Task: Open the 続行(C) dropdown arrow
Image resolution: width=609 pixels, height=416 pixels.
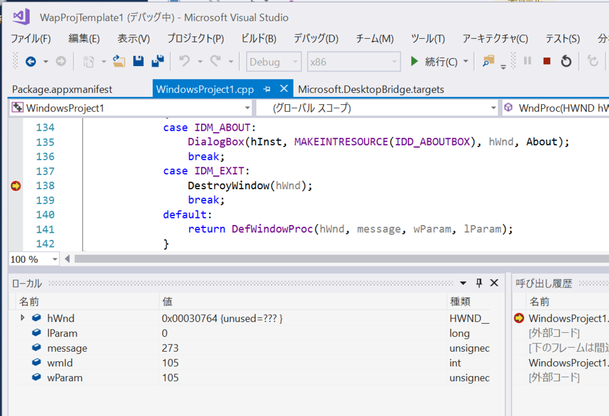Action: point(466,61)
